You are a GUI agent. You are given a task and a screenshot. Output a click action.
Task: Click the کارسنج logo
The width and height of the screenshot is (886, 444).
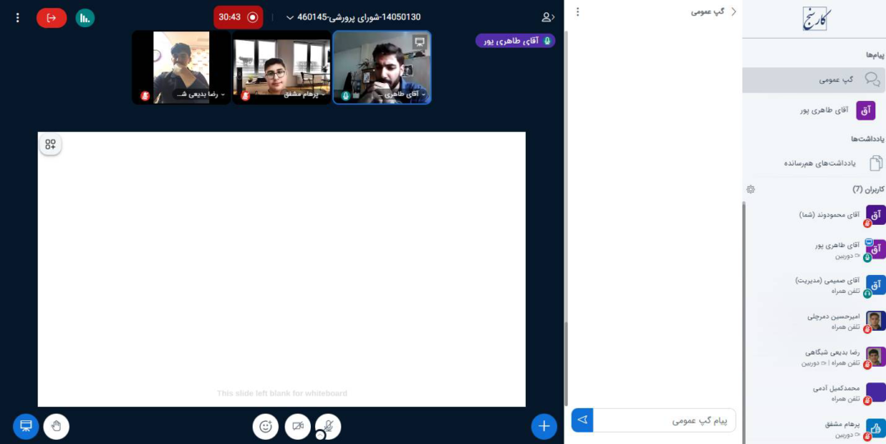pyautogui.click(x=815, y=19)
